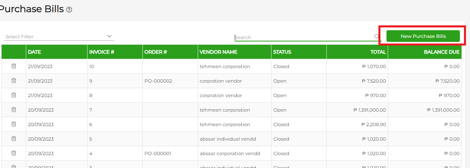Delete invoice 4 via trash icon

(14, 153)
